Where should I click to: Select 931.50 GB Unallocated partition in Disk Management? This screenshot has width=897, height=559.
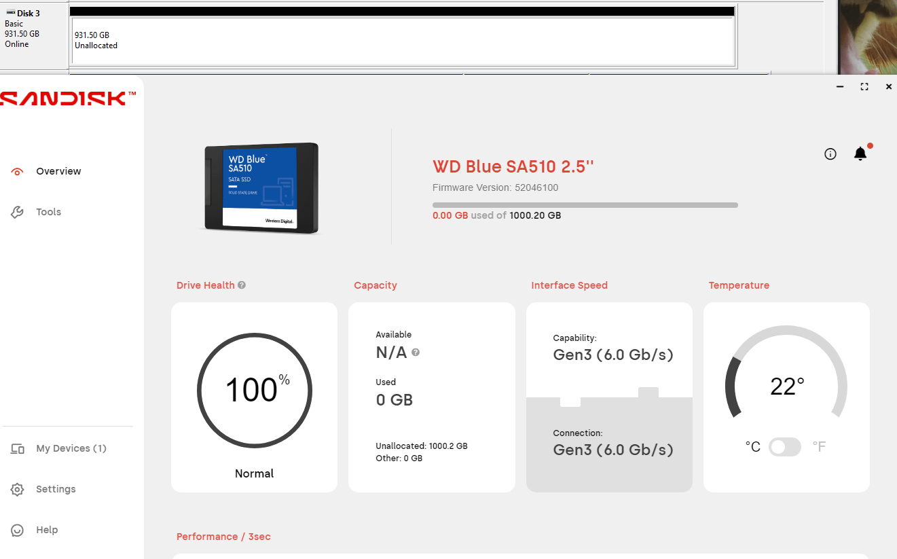coord(403,41)
